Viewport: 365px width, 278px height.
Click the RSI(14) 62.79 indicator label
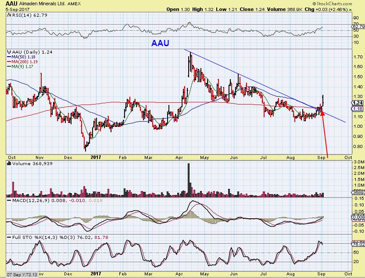[29, 15]
